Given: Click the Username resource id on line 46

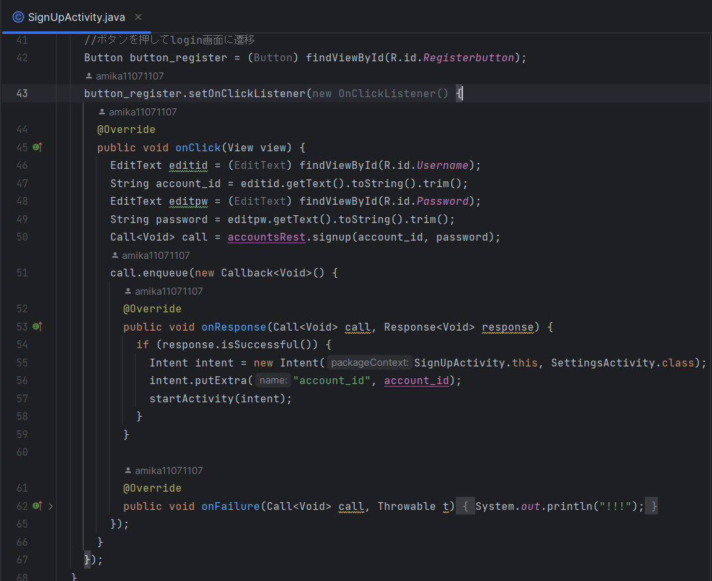Looking at the screenshot, I should pos(442,166).
